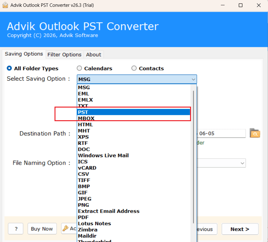Select Lotus Notes in the list

coord(134,223)
